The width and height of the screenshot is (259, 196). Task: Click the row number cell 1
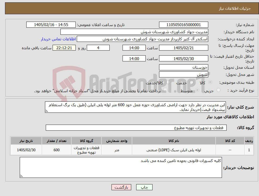[249, 150]
